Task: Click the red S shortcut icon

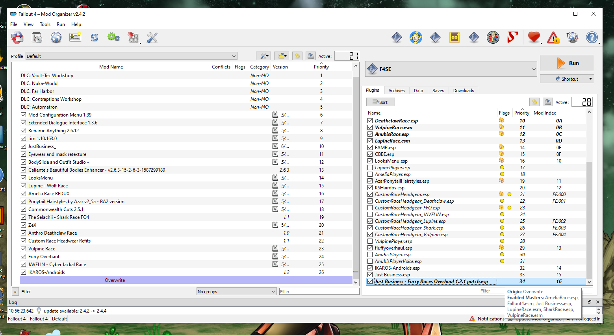Action: point(512,38)
